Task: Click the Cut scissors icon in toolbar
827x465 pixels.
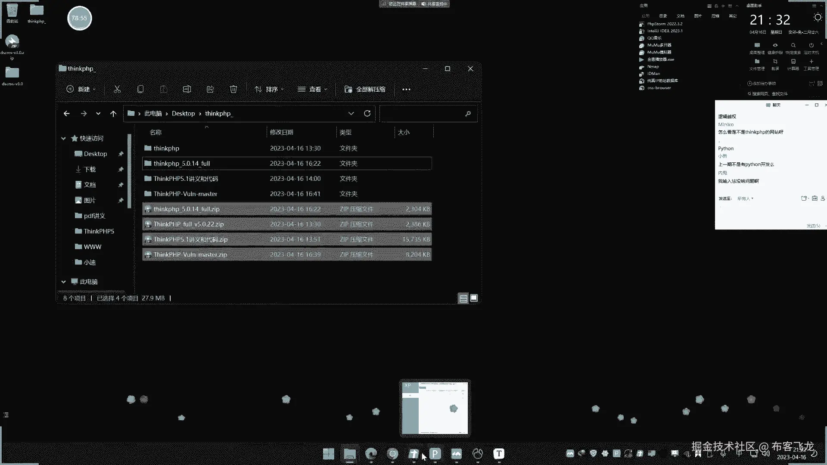Action: pyautogui.click(x=117, y=89)
